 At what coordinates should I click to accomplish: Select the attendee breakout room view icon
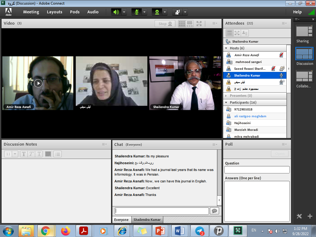237,33
